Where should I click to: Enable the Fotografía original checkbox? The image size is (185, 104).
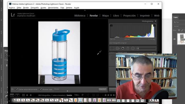point(111,43)
